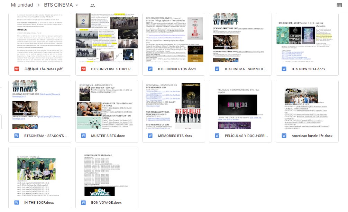This screenshot has height=212, width=348.
Task: Click the PDF icon of The Notes.pdf
Action: click(17, 69)
